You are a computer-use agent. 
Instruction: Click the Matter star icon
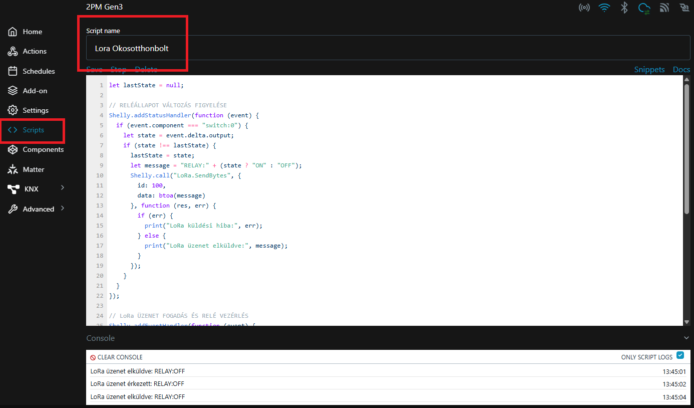click(x=13, y=169)
